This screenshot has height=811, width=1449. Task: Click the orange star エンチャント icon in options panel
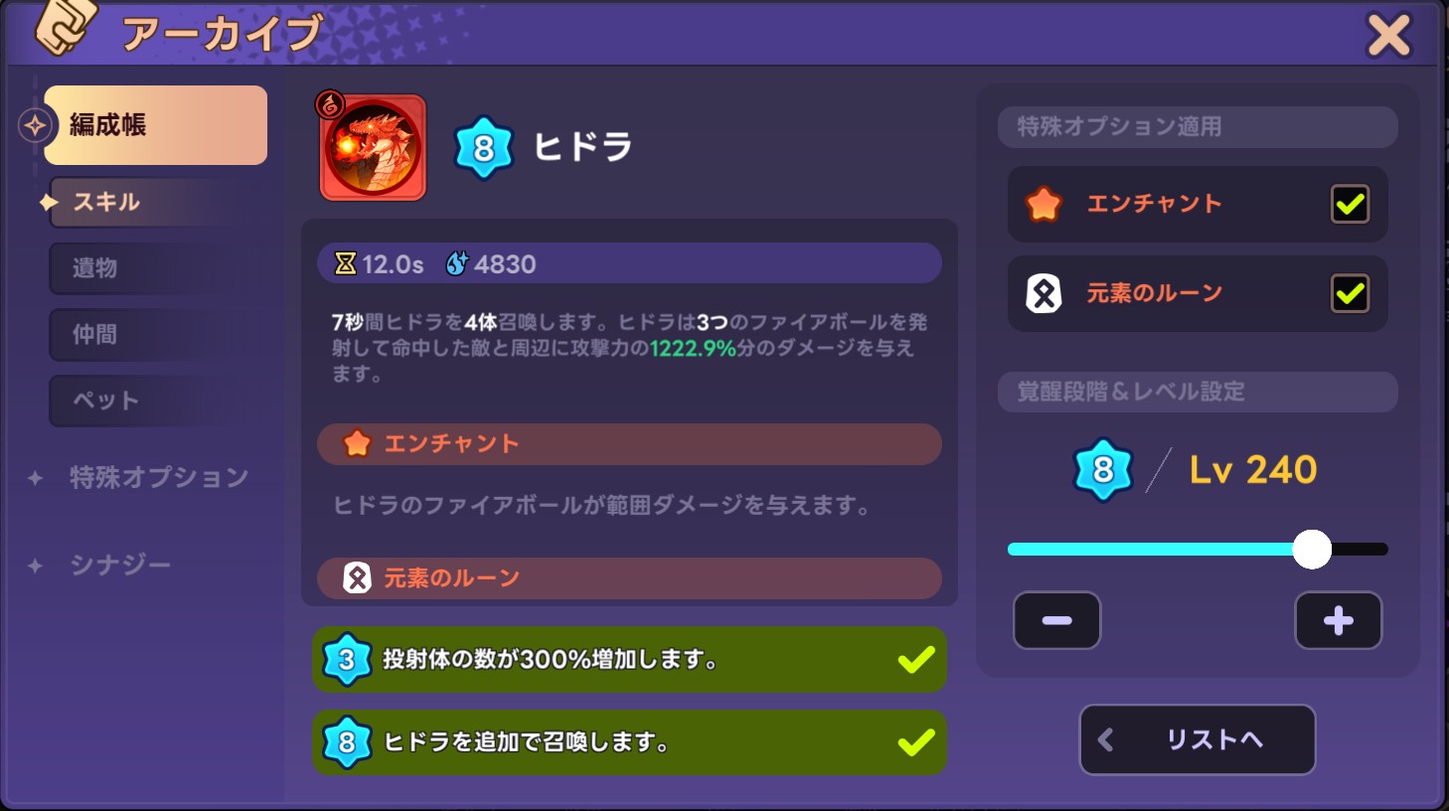pyautogui.click(x=1044, y=204)
